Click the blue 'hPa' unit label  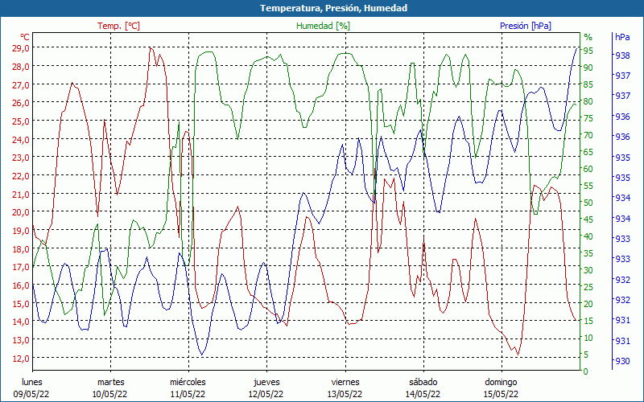coord(622,37)
